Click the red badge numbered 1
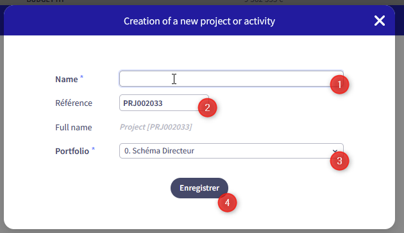This screenshot has height=233, width=404. pyautogui.click(x=339, y=84)
